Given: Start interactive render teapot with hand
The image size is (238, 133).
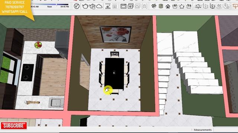Looking at the screenshot, I should (x=92, y=6).
